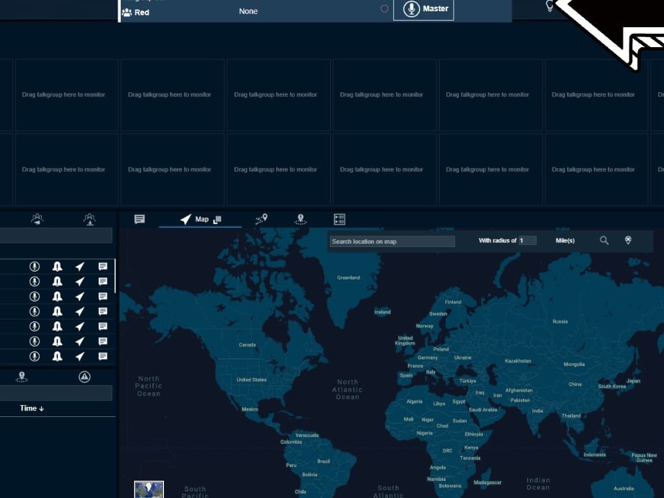Click message icon in third contact row
The height and width of the screenshot is (498, 664).
click(102, 296)
